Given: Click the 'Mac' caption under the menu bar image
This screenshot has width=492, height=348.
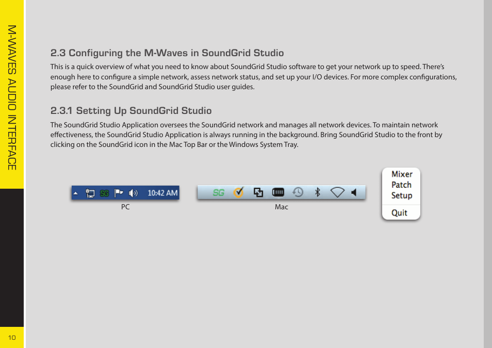Looking at the screenshot, I should (282, 207).
